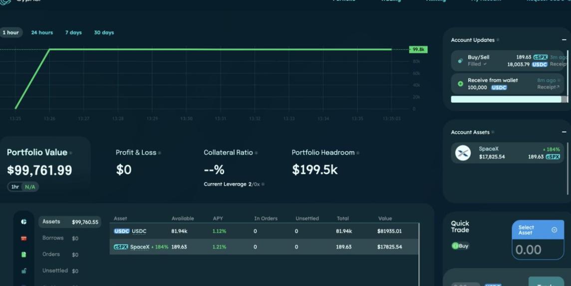Click the info icon beside Account Updates
571x286 pixels.
(498, 40)
